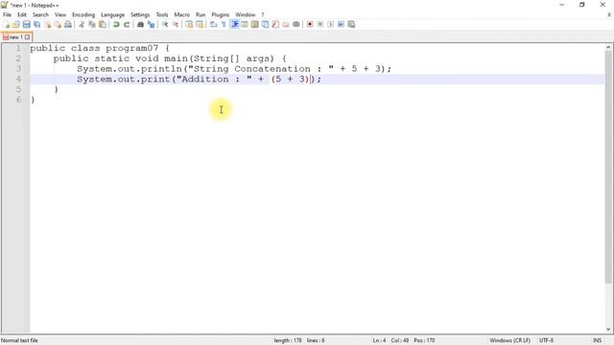
Task: Open the user defined language icon
Action: (245, 25)
